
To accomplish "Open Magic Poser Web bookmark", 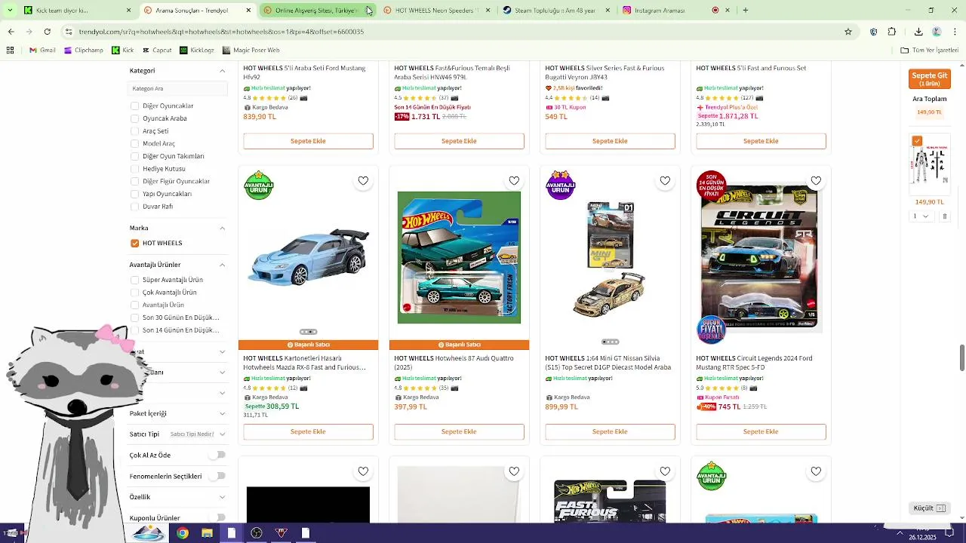I will (251, 51).
